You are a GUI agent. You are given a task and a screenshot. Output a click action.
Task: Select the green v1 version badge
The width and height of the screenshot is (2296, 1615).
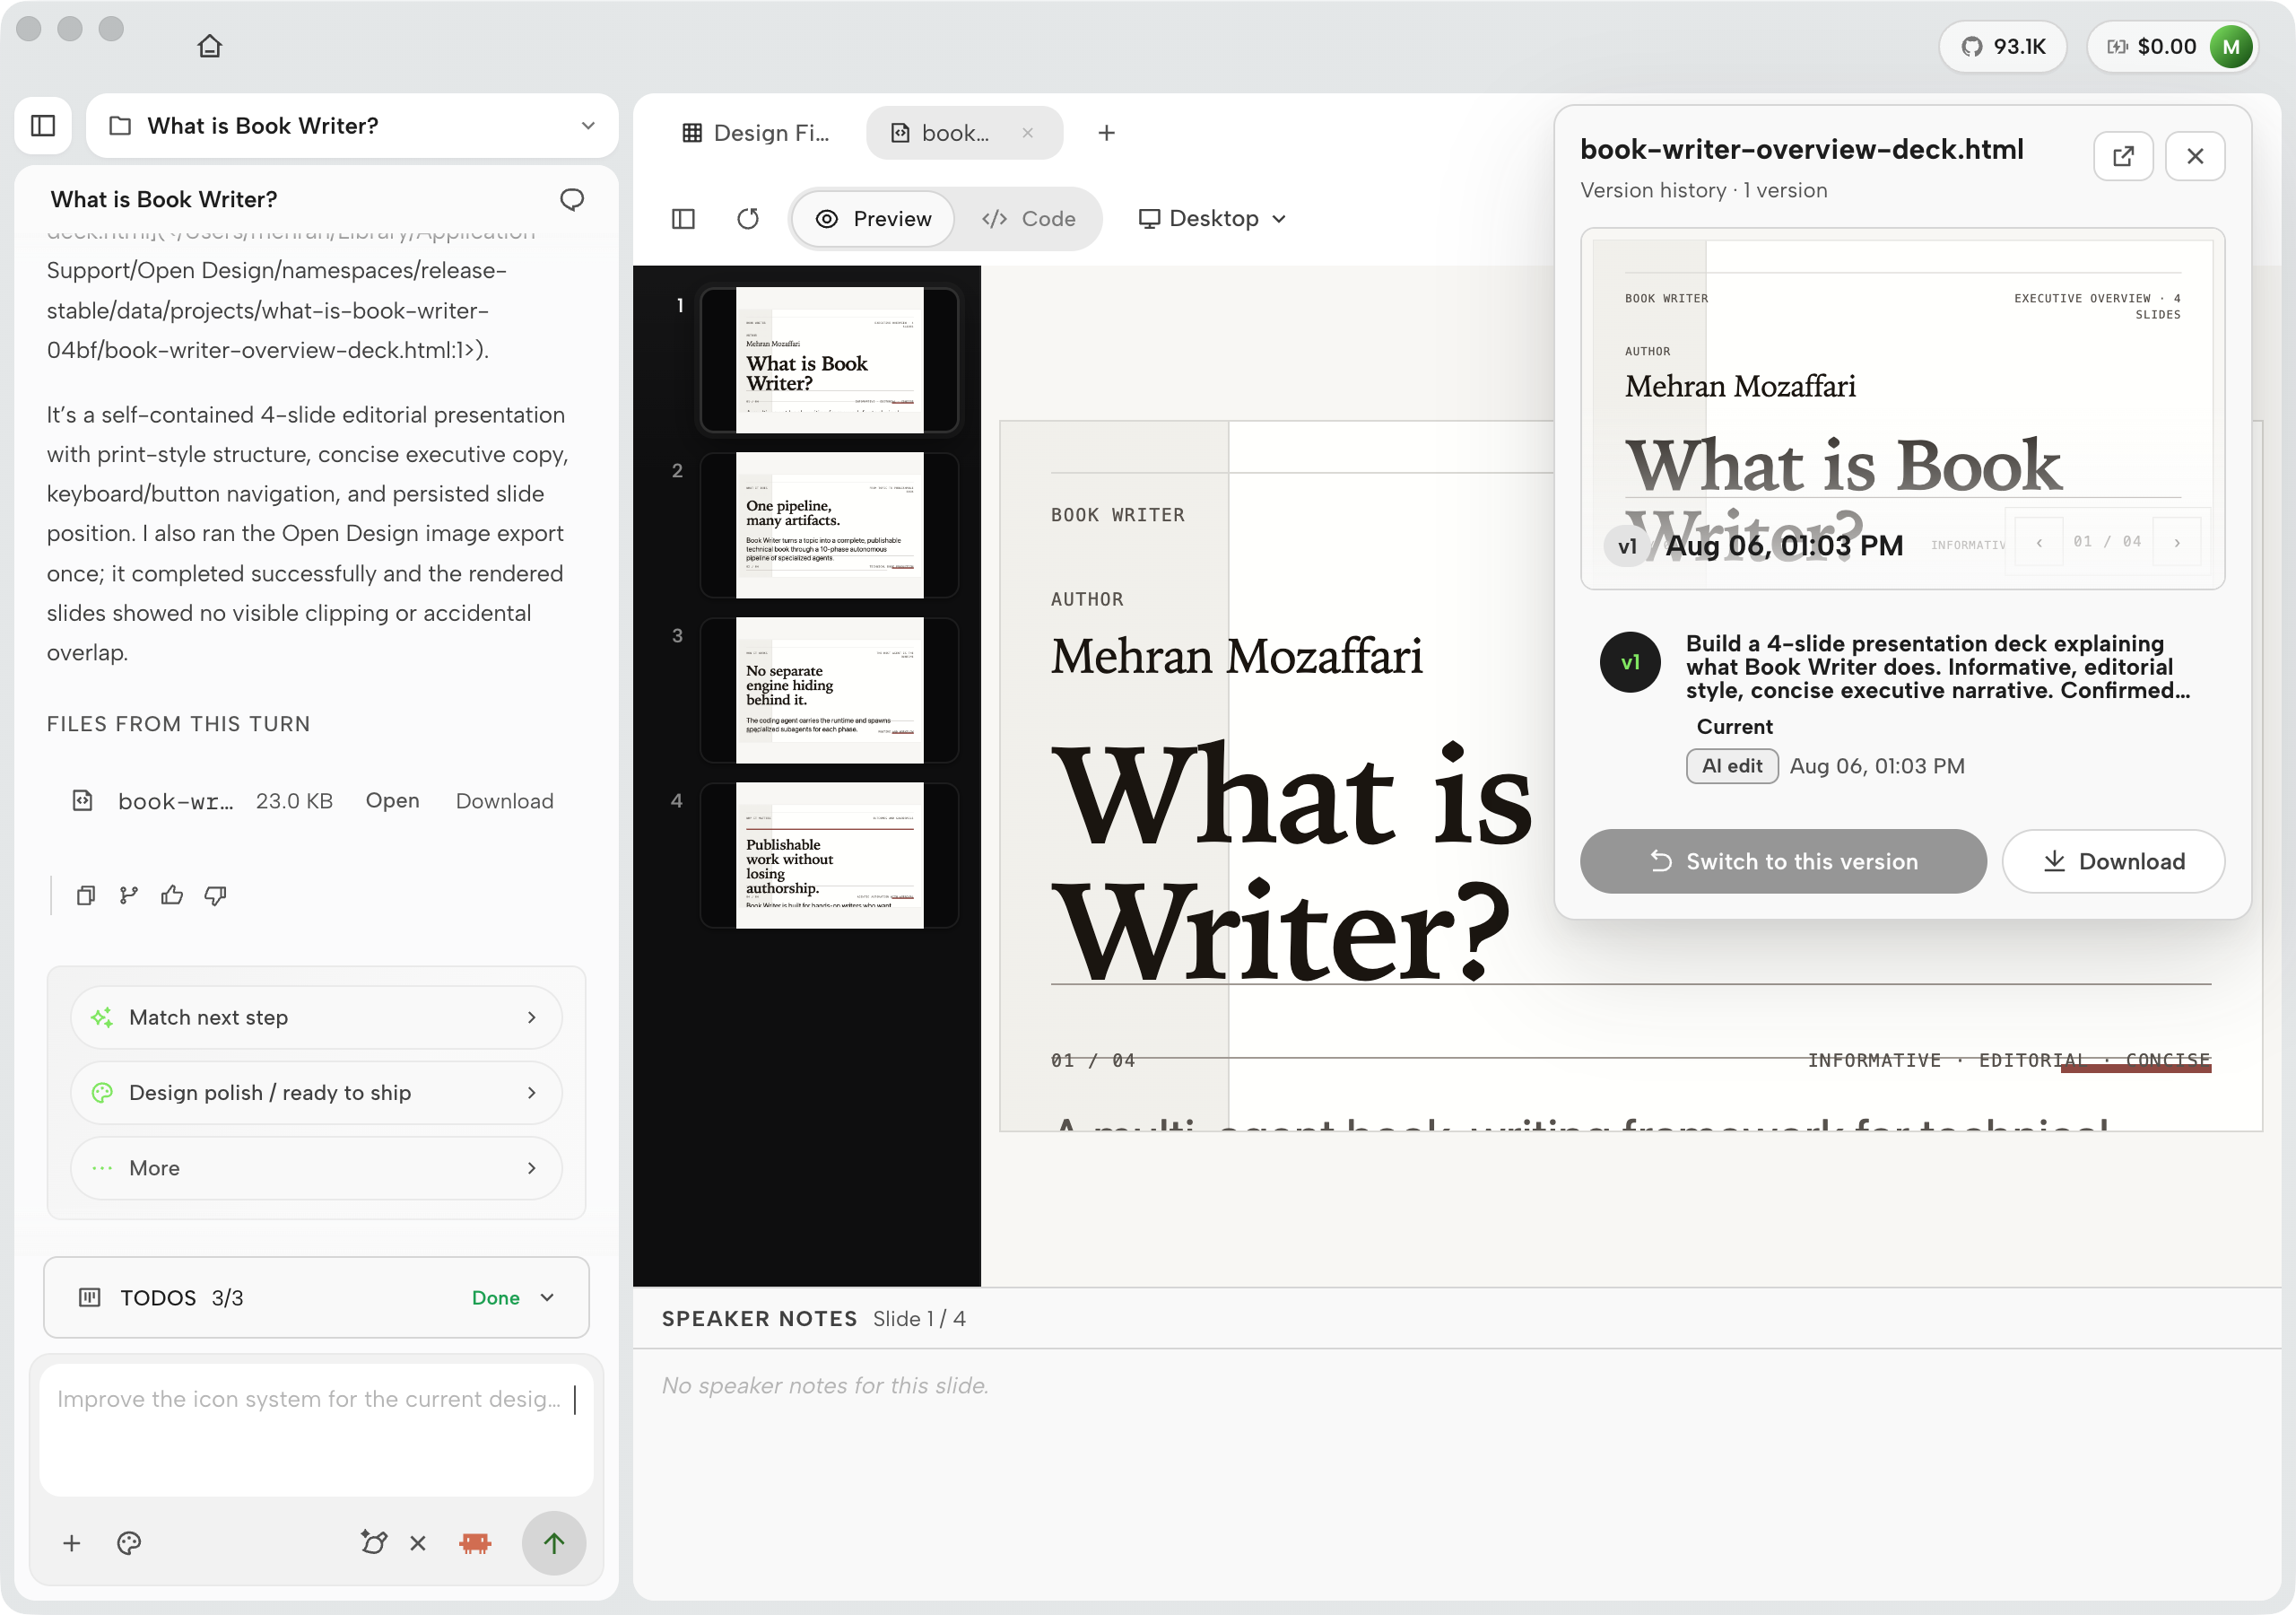point(1630,661)
